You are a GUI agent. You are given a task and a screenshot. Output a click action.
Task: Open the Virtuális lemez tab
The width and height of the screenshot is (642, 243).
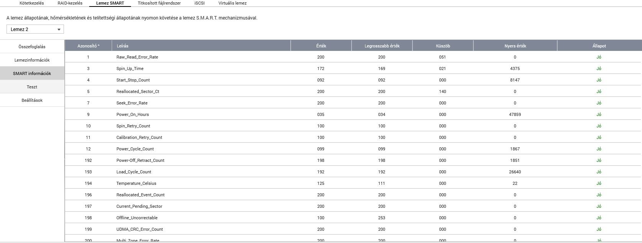click(233, 3)
